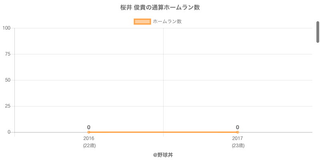
Task: Click the chart title 桜井 俊貴の通算ホームラン数
Action: tap(160, 8)
